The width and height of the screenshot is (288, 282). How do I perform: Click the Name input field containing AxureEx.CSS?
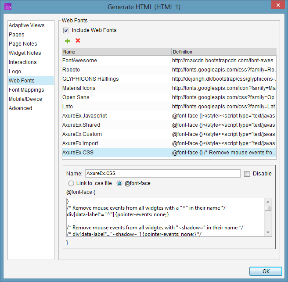pos(162,174)
